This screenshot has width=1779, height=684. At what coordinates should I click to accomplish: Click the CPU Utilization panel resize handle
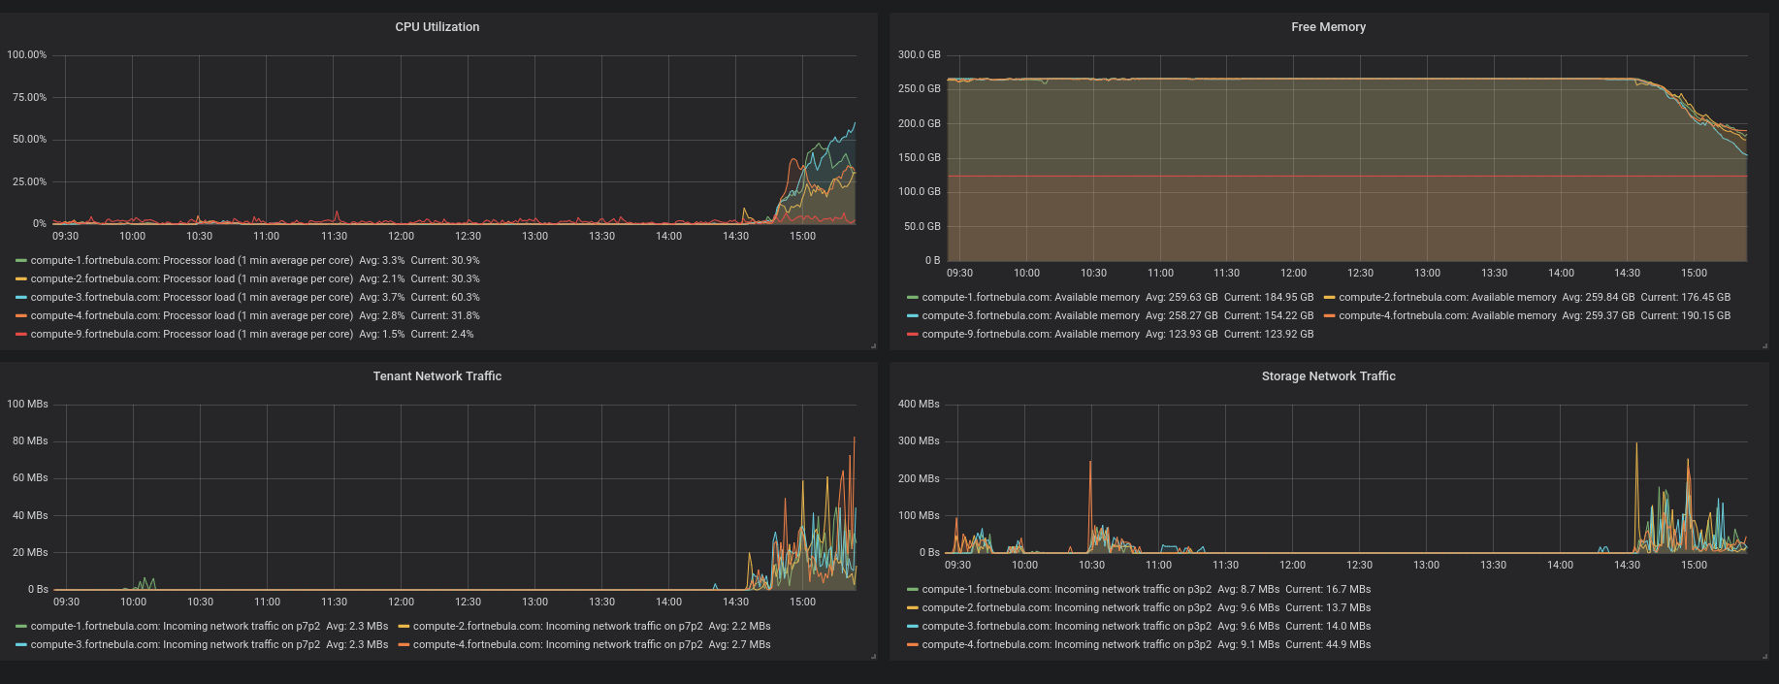(x=873, y=345)
